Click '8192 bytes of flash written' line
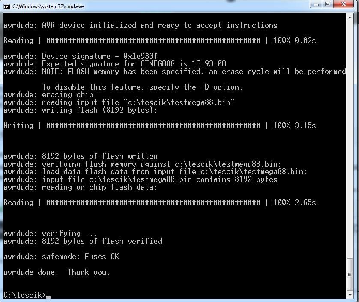Image resolution: width=359 pixels, height=302 pixels. coord(81,156)
